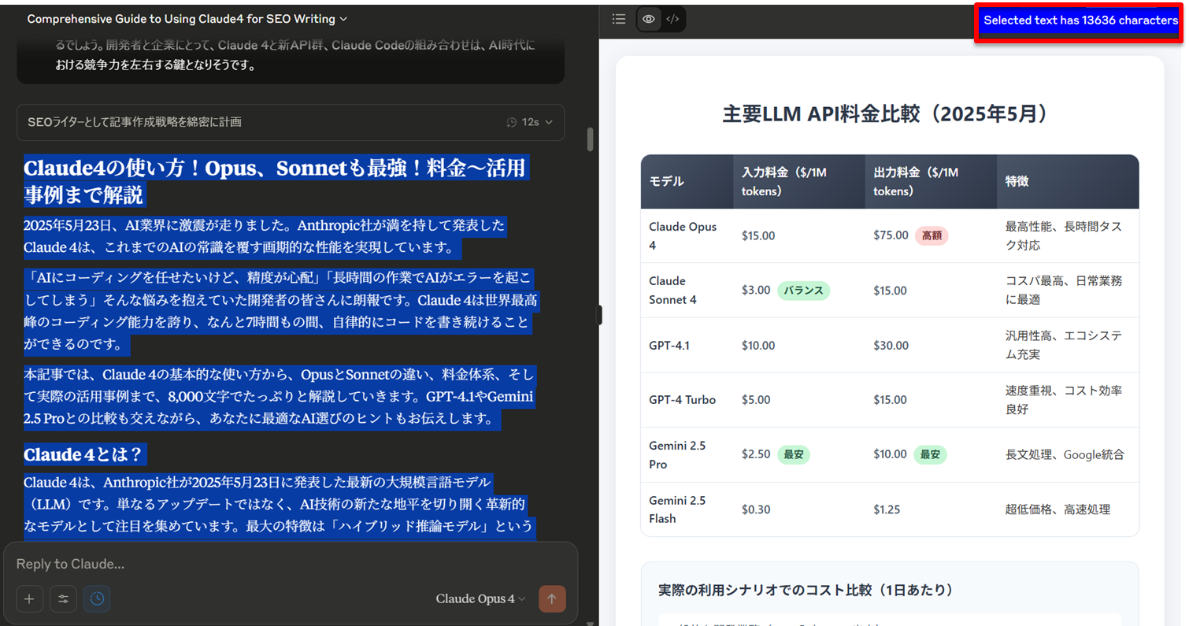Click 最安 badge beside $2.50
Image resolution: width=1189 pixels, height=626 pixels.
click(x=793, y=454)
